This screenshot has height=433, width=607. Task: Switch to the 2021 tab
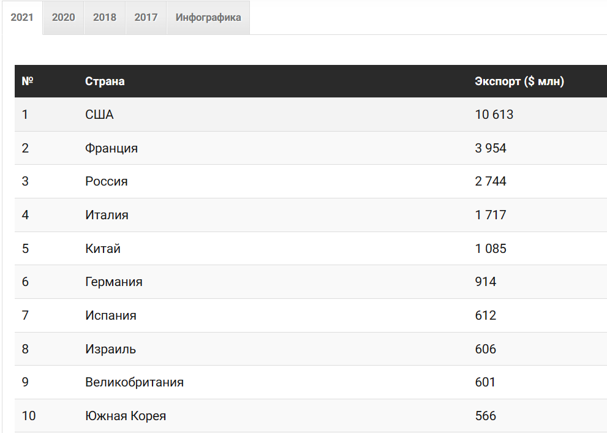(x=22, y=17)
